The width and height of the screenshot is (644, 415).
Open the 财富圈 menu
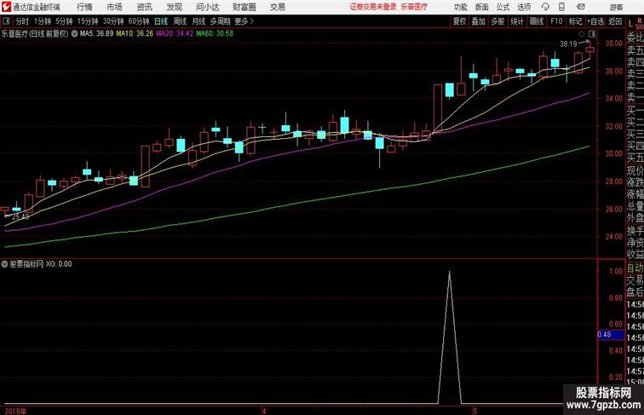[244, 7]
